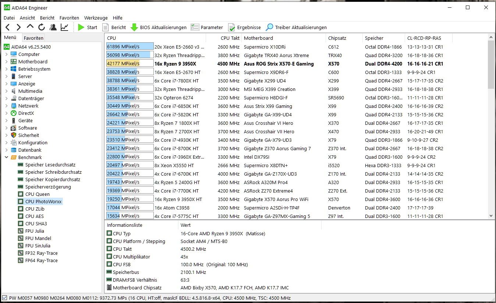Open the Parameter button
496x303 pixels.
tap(207, 27)
